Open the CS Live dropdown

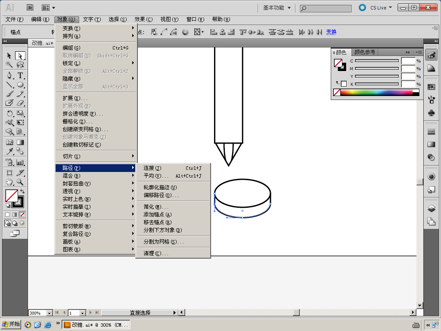pyautogui.click(x=381, y=8)
